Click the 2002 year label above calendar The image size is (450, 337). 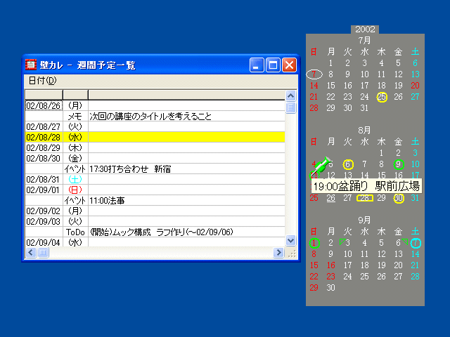click(365, 29)
